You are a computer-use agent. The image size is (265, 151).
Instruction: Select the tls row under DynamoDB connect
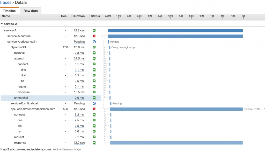[23, 81]
